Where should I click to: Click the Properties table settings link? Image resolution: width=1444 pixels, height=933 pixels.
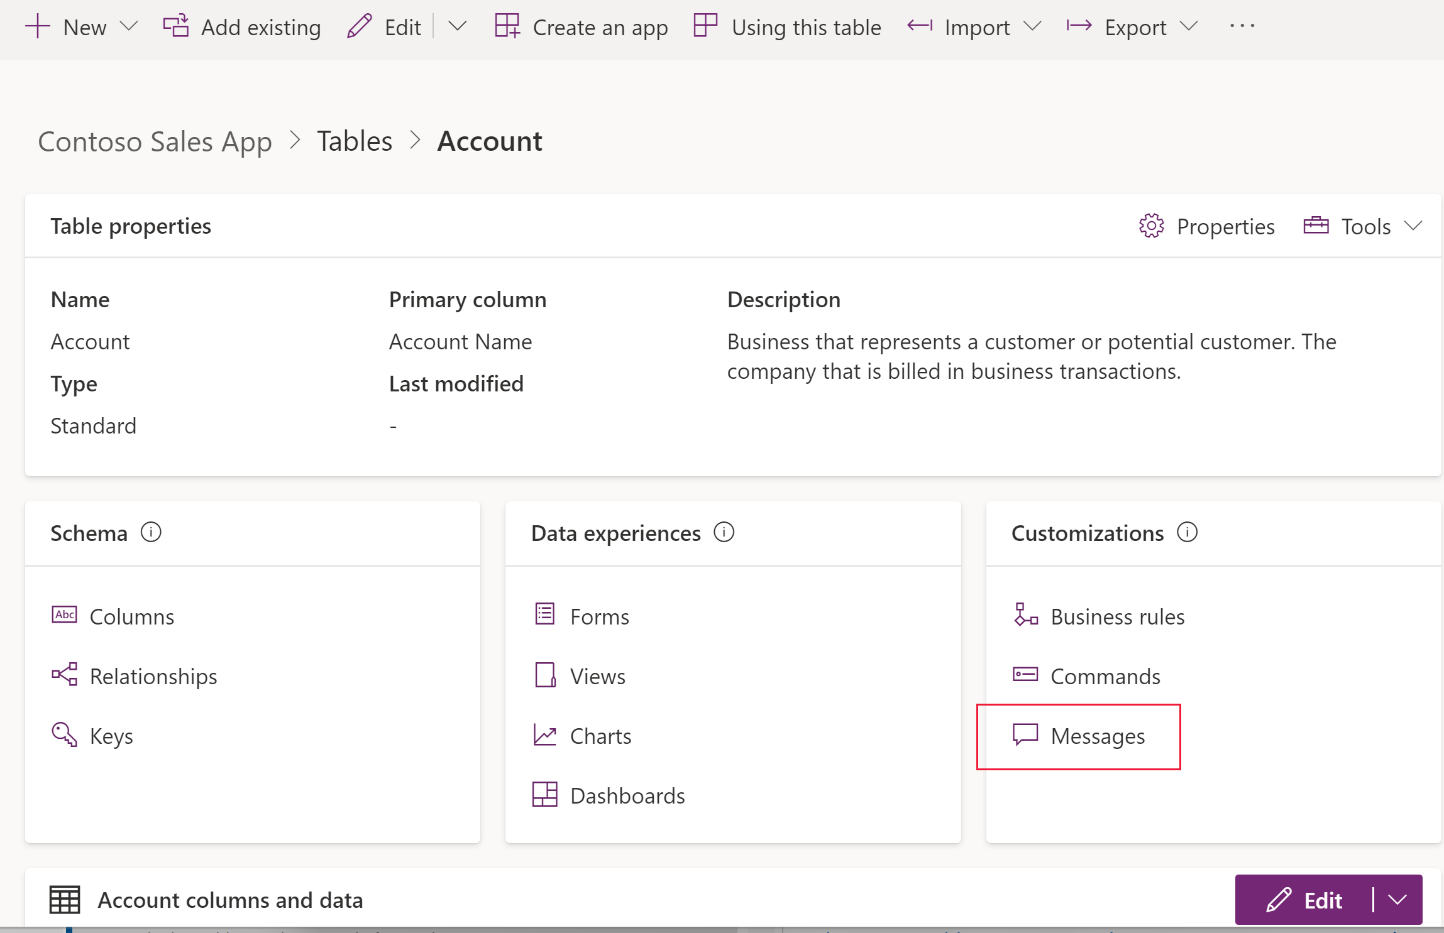(1208, 225)
